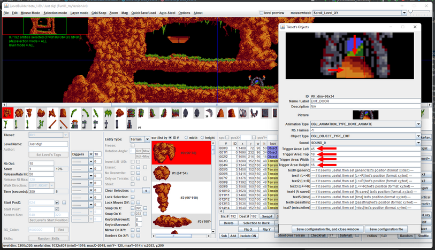Screen dimensions: 435x250
Task: Click the exit gate object in level canvas
Action: click(257, 81)
